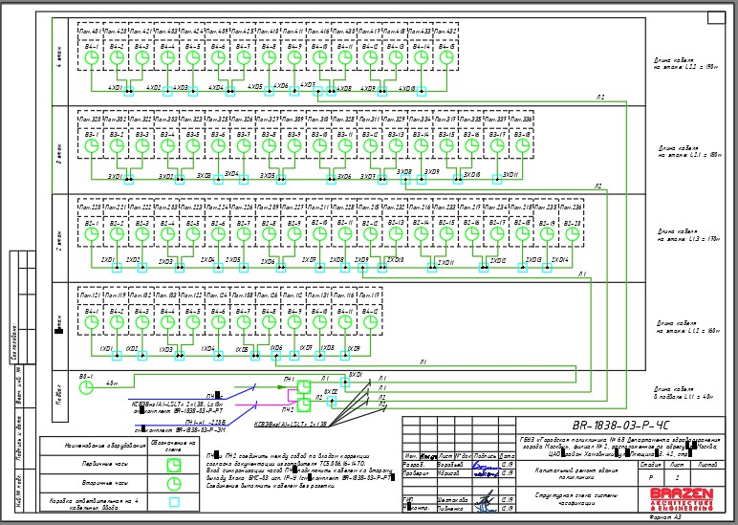
Task: Click junction box 0XD1 in basement
Action: (345, 383)
